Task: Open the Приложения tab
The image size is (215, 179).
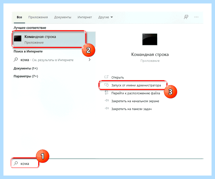Action: (x=38, y=17)
